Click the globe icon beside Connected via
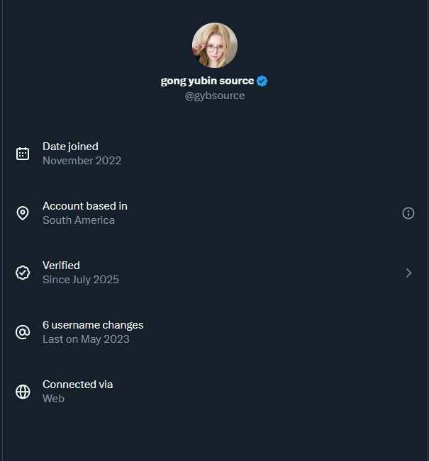 click(x=23, y=392)
